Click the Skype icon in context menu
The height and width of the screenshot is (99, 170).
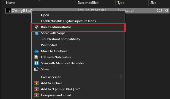[x=37, y=33]
